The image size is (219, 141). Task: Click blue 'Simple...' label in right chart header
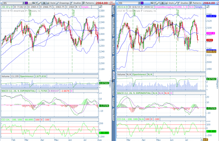(200, 7)
